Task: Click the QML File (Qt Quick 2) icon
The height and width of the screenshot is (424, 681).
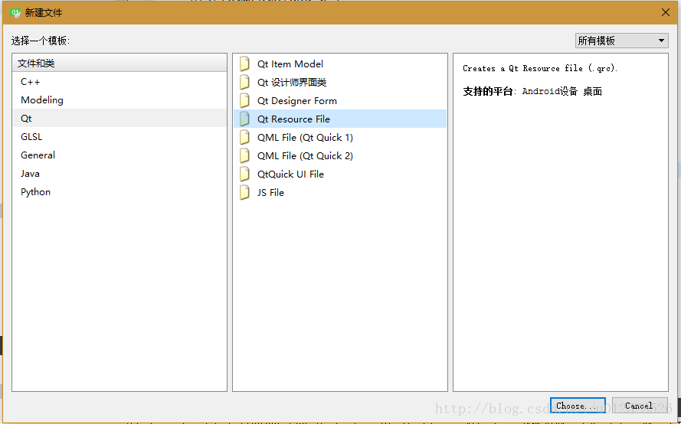Action: (x=245, y=155)
